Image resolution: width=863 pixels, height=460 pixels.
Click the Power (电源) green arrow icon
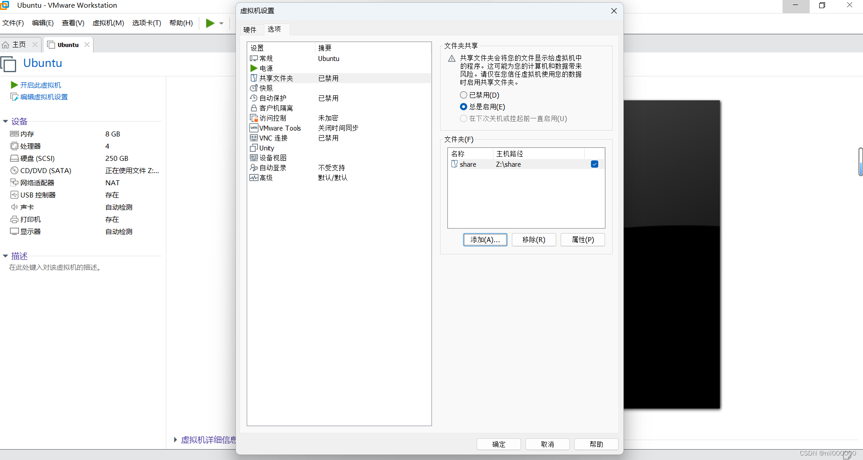coord(254,68)
